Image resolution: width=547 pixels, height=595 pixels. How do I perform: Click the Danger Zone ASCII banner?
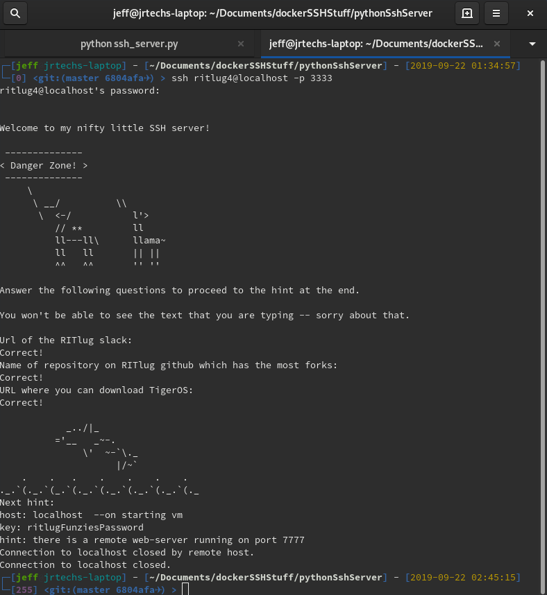pyautogui.click(x=44, y=166)
